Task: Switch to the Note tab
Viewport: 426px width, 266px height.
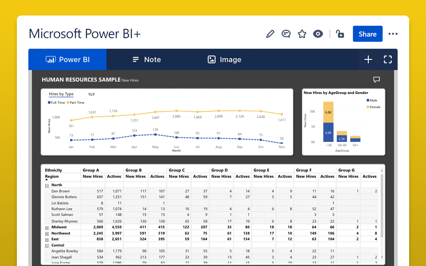Action: (147, 59)
